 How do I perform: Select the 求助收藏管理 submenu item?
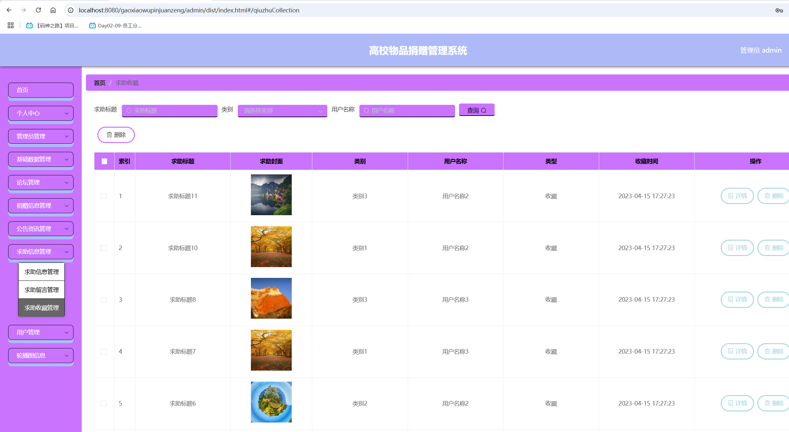coord(41,308)
